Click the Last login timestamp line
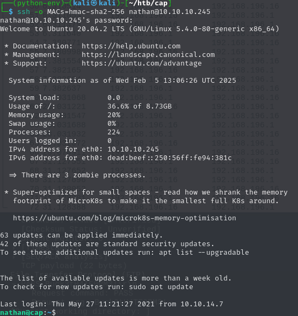This screenshot has width=298, height=316. [112, 304]
